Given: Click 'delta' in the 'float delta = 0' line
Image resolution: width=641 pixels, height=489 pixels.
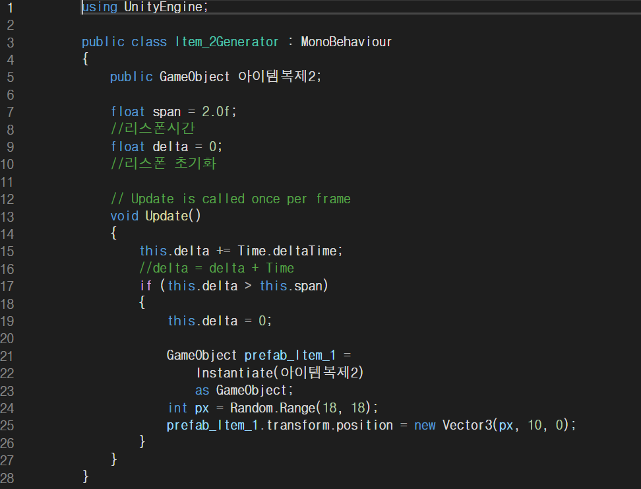Looking at the screenshot, I should (x=170, y=147).
